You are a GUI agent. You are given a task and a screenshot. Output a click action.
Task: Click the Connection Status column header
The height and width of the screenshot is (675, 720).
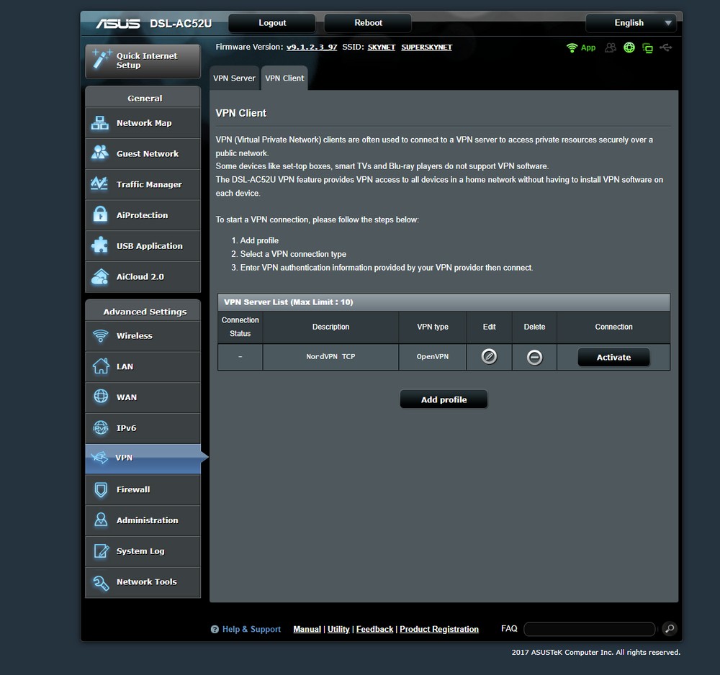(x=240, y=327)
